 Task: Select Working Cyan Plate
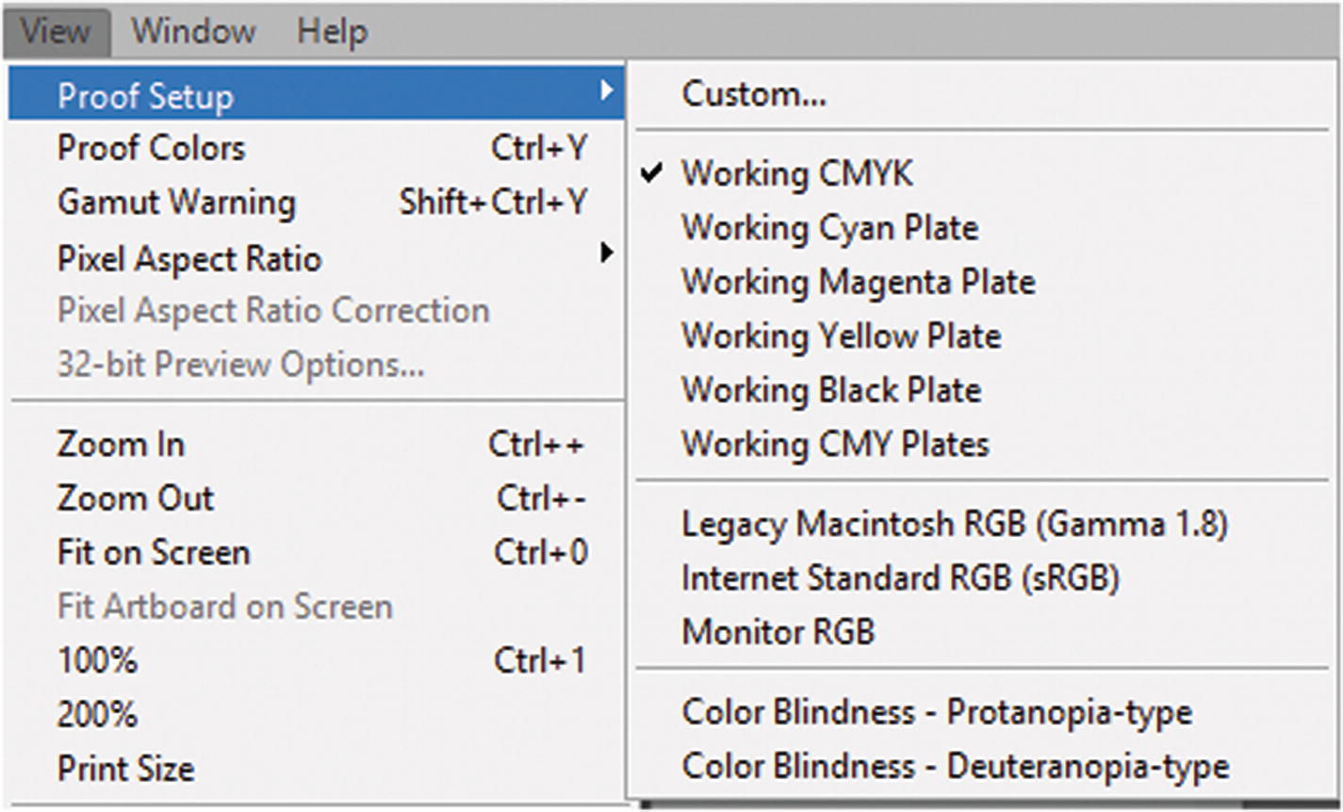(x=829, y=228)
